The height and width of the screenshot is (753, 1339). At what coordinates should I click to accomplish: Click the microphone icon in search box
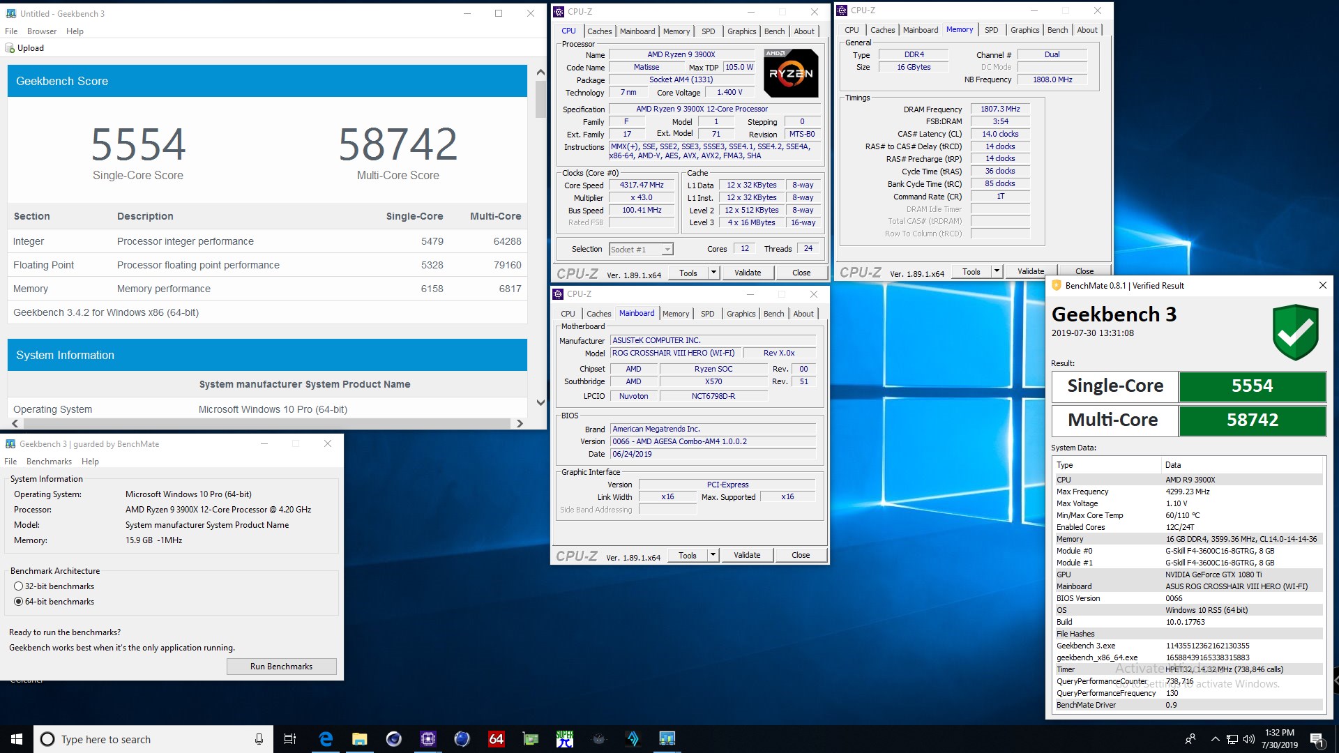coord(259,739)
